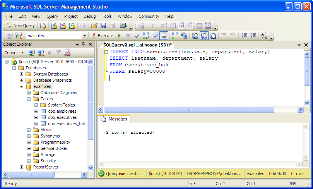The image size is (313, 189).
Task: Save the query with the floppy icon
Action: click(103, 26)
